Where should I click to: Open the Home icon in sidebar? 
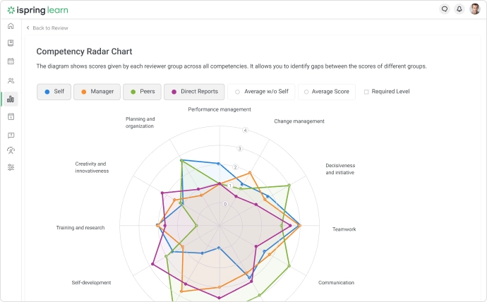[11, 26]
